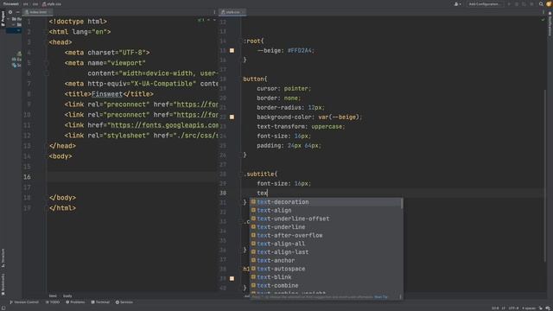Open Project panel options gear icon
This screenshot has width=553, height=311.
point(10,12)
